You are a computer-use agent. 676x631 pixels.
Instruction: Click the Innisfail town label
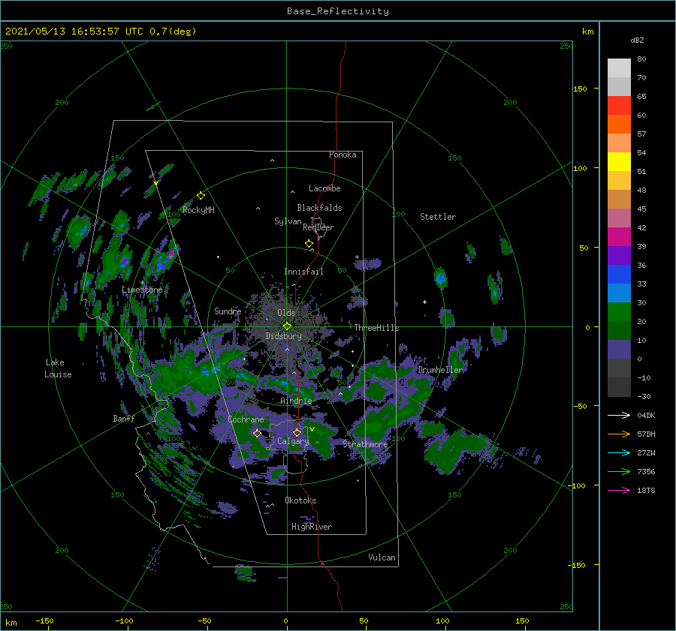pyautogui.click(x=303, y=272)
